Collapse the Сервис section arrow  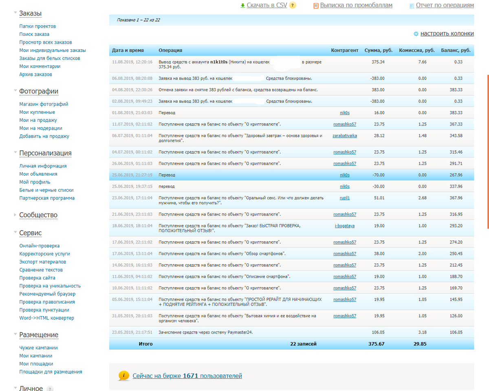click(15, 233)
